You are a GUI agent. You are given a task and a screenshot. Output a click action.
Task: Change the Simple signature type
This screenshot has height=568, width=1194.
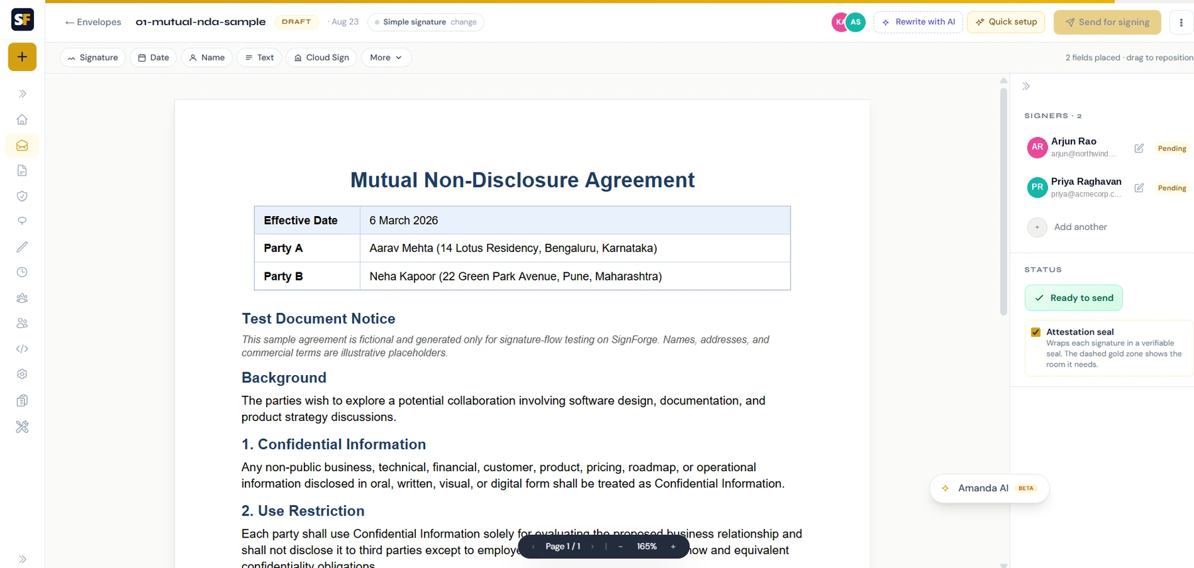point(464,22)
